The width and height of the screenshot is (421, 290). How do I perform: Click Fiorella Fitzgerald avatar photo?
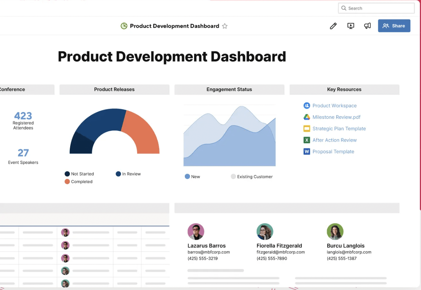click(265, 232)
